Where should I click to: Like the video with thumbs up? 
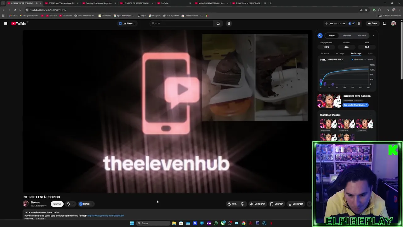pos(232,204)
